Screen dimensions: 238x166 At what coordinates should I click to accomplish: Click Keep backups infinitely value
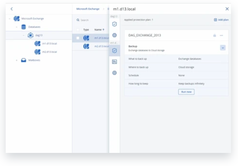coord(191,84)
